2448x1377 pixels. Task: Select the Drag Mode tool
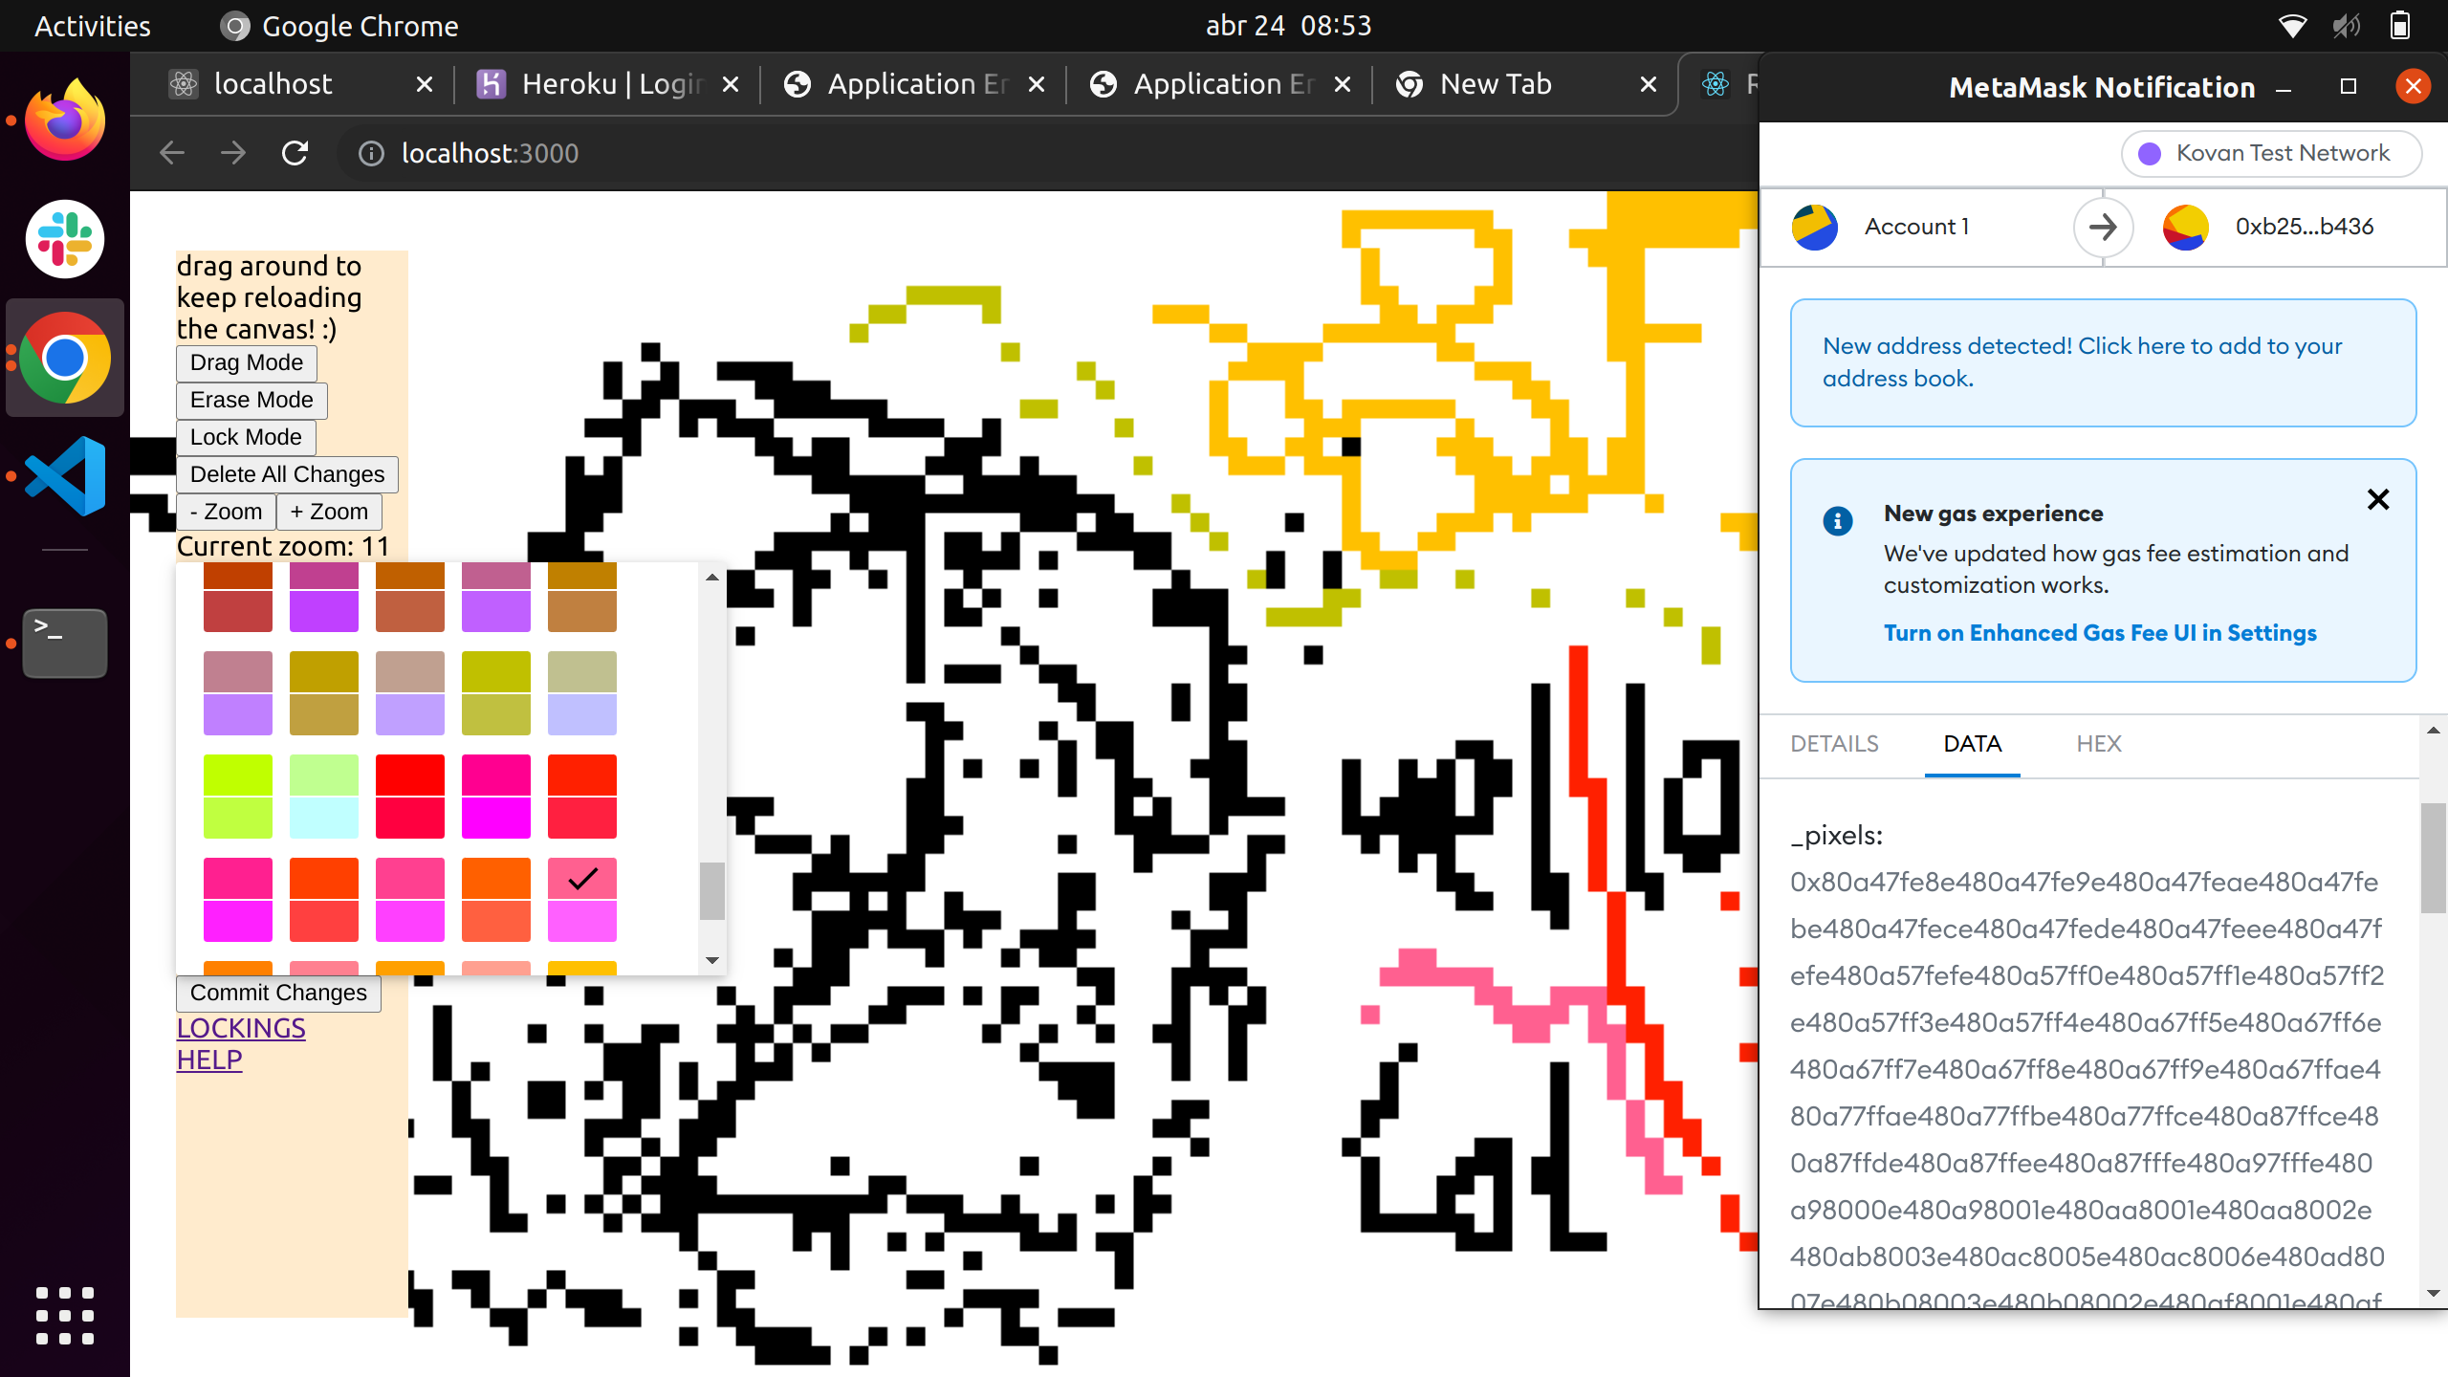[247, 363]
